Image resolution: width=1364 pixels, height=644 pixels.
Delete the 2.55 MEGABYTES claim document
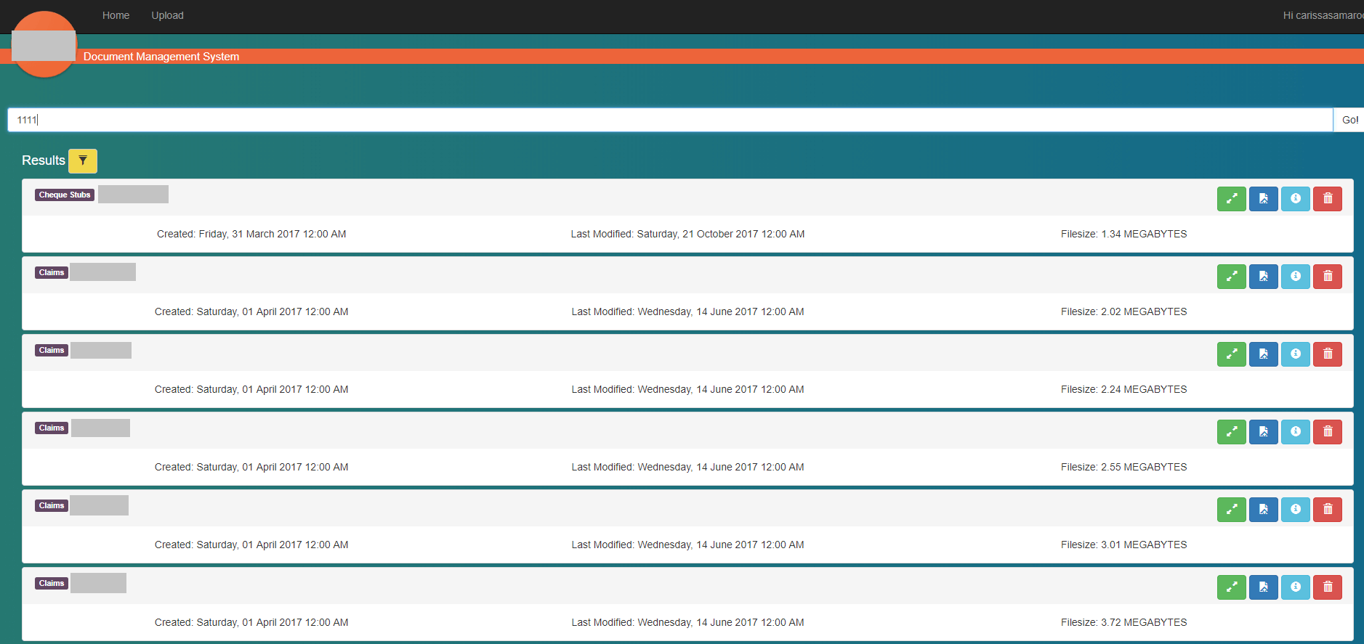(1327, 431)
